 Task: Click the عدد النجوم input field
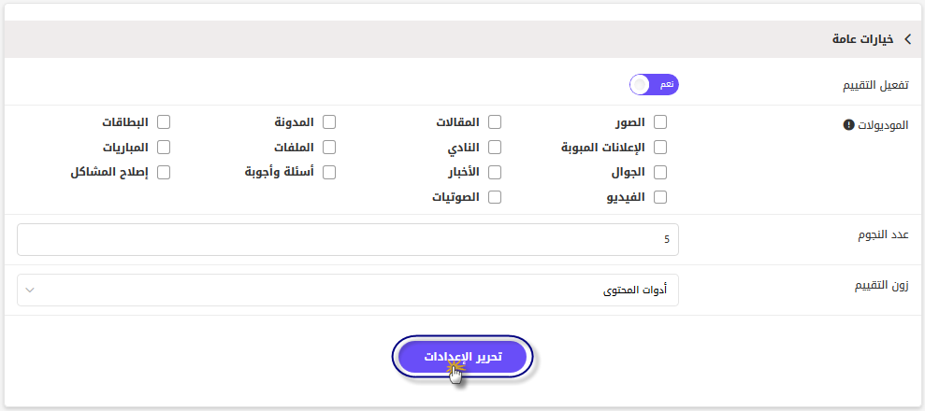(348, 240)
